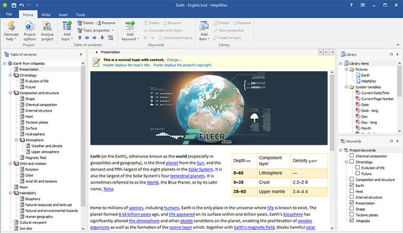Image resolution: width=403 pixels, height=233 pixels.
Task: Maximize the Library panel
Action: (391, 54)
